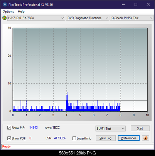Image resolution: width=155 pixels, height=156 pixels.
Task: Click the disc drive icon
Action: coord(4,18)
